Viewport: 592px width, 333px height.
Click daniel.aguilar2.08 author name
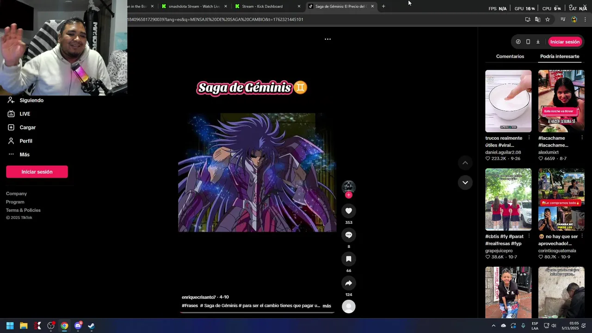(503, 152)
